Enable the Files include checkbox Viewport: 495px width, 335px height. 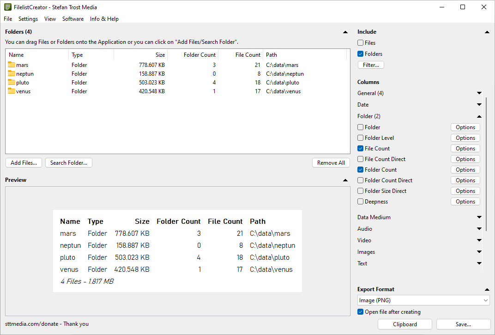point(360,42)
